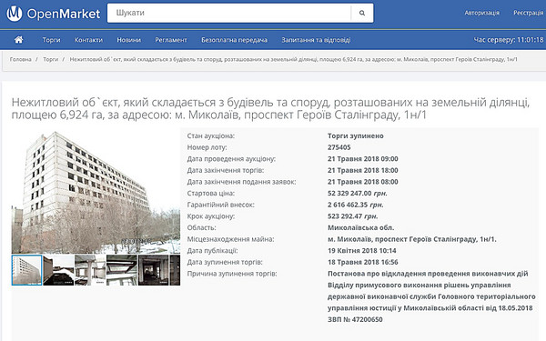Click status text 'Торги зупинено'
Viewport: 546px width, 341px height.
point(356,135)
